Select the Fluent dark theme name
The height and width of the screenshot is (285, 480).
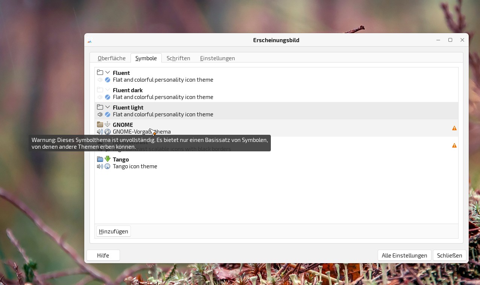[x=128, y=90]
